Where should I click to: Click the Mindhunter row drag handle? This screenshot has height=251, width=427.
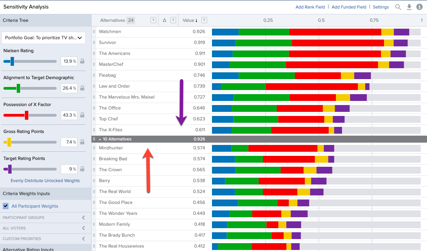[94, 148]
